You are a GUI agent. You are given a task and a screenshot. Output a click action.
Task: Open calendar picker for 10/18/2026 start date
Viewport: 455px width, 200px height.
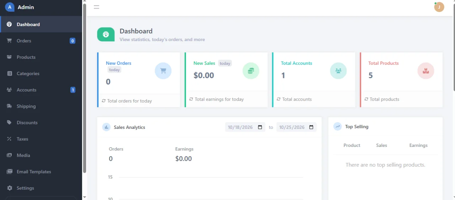(260, 127)
